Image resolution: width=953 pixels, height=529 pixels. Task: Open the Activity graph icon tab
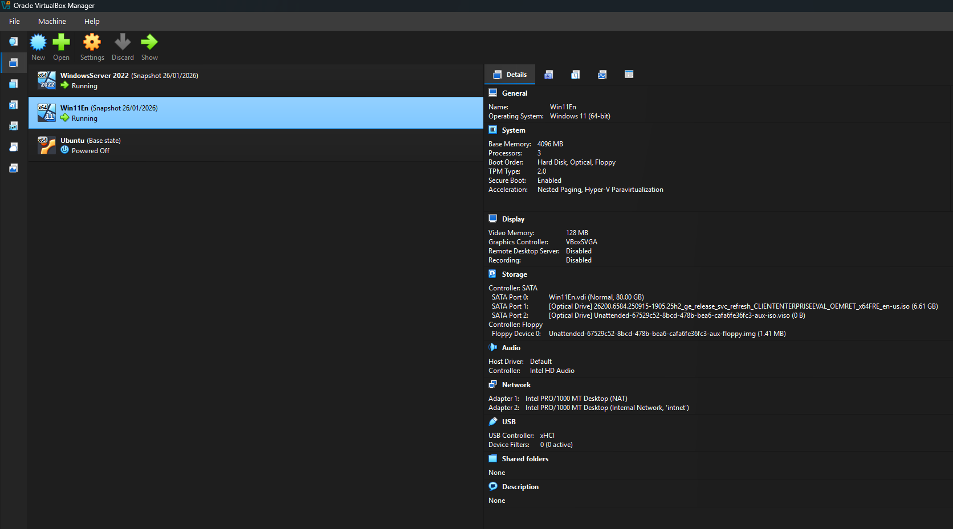tap(602, 75)
